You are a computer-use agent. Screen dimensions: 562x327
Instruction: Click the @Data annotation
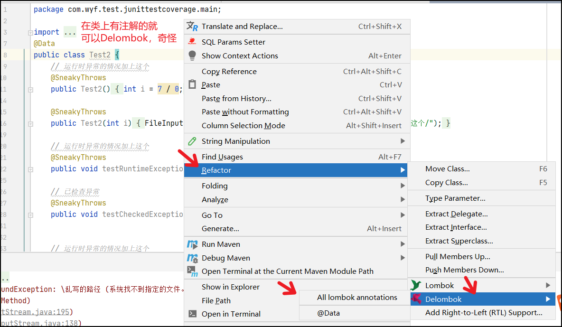click(x=44, y=43)
